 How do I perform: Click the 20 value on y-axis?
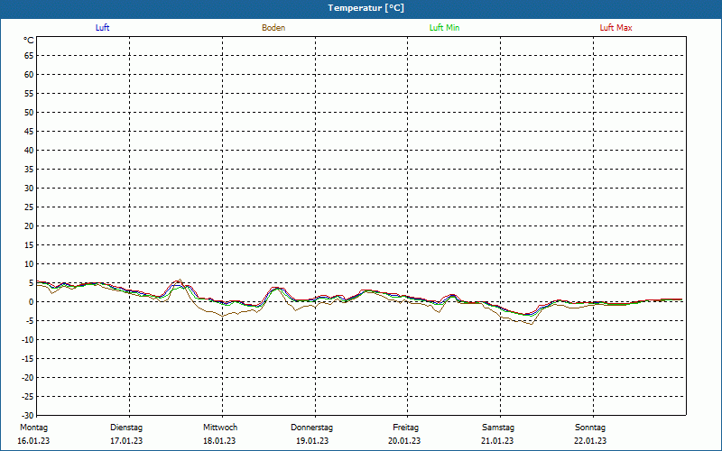pos(29,226)
